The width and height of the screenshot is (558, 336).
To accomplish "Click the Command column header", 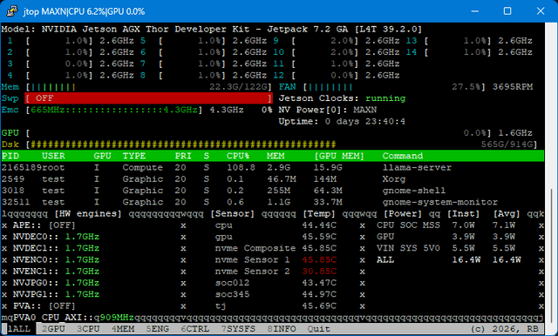I will click(x=403, y=156).
